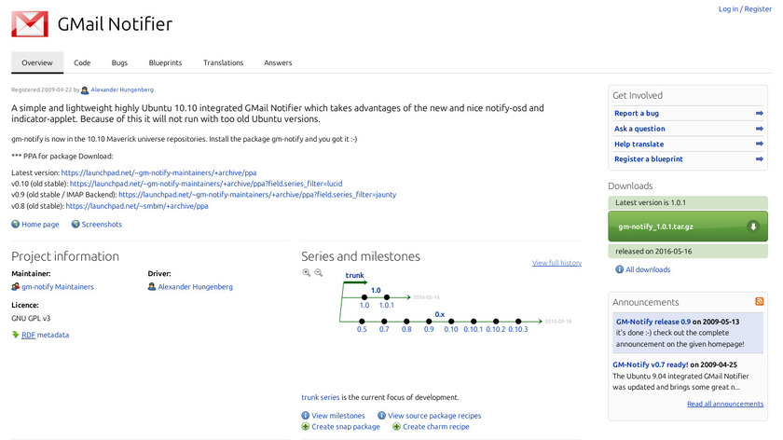Screen dimensions: 783x440
Task: Click the arrow icon beside Report a bug
Action: click(759, 114)
